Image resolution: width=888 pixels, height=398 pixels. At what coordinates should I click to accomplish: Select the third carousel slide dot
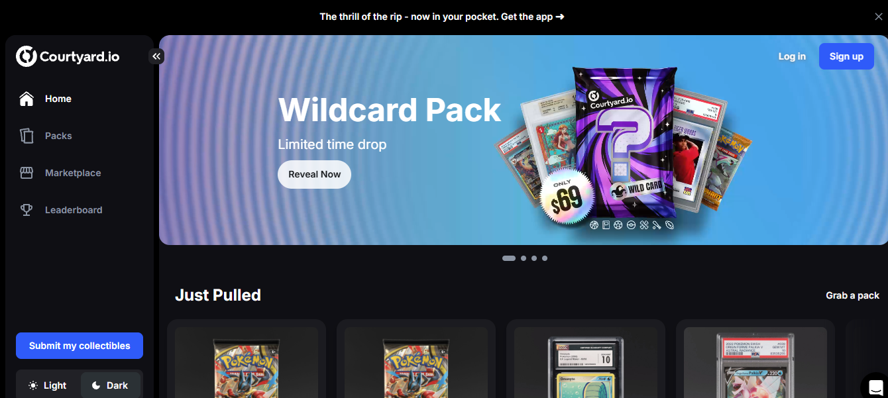click(534, 258)
